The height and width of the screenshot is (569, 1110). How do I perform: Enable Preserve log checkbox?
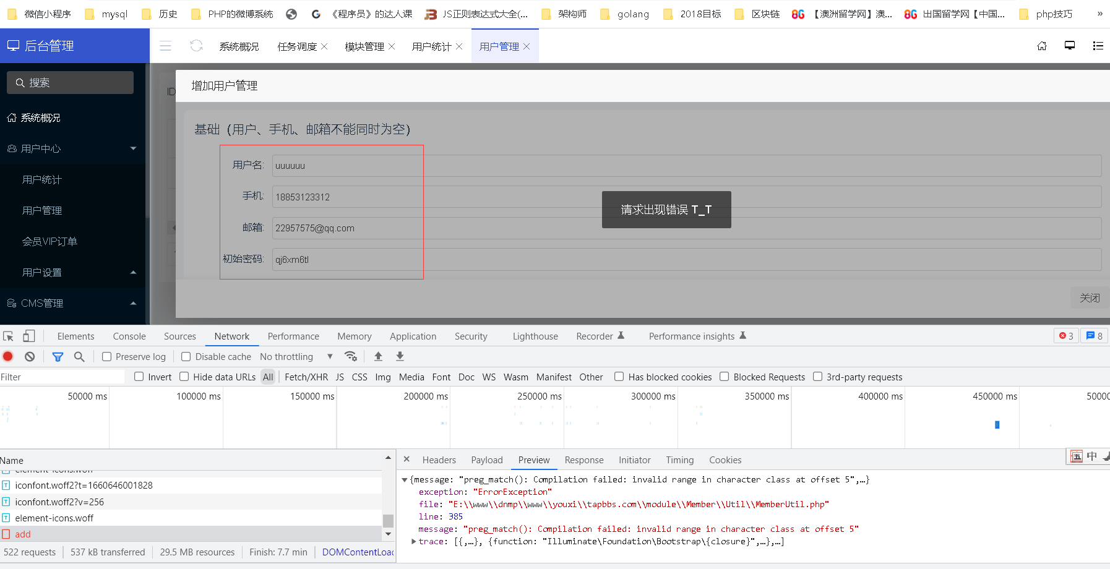pyautogui.click(x=106, y=357)
